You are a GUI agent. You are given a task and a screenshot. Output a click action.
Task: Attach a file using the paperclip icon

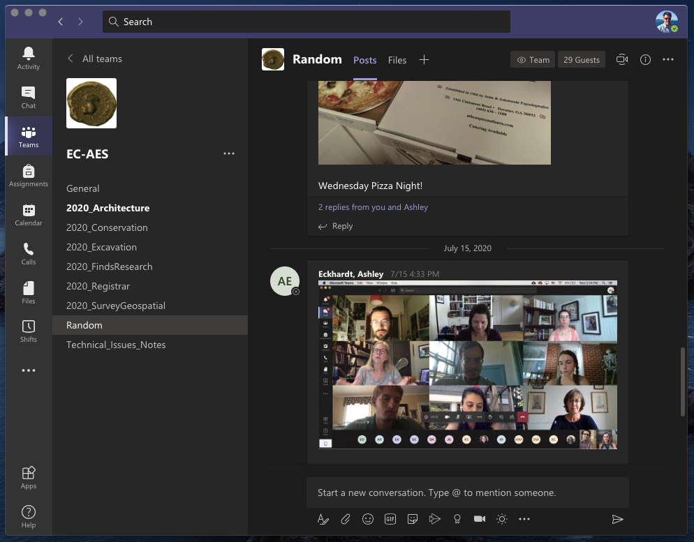tap(345, 519)
